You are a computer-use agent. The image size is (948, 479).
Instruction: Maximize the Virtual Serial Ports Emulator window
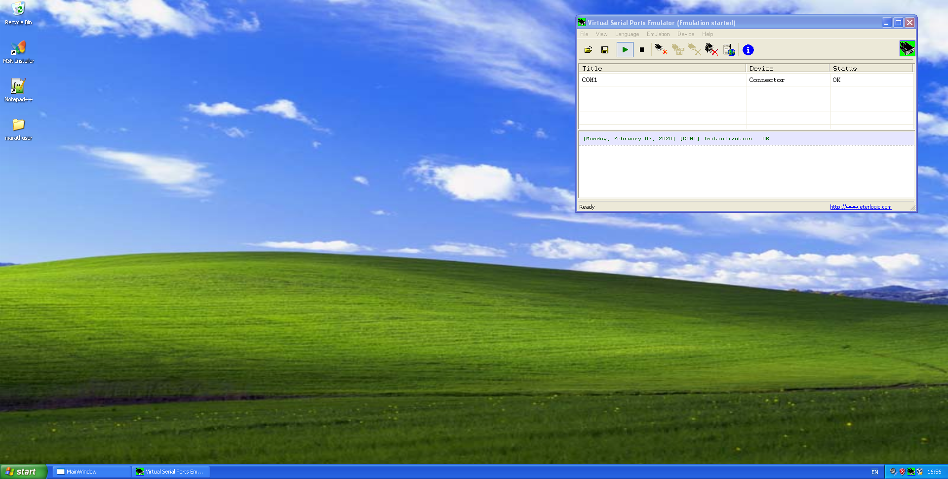pyautogui.click(x=899, y=23)
